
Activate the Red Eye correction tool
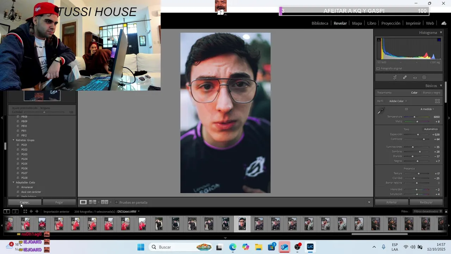(415, 78)
